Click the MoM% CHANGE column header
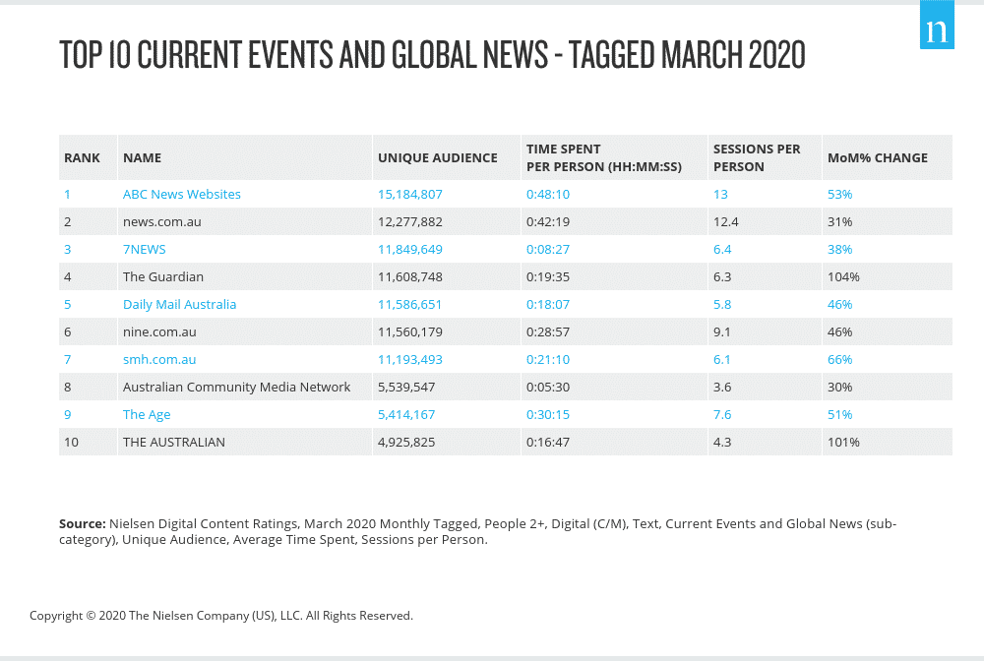This screenshot has height=661, width=984. click(877, 157)
